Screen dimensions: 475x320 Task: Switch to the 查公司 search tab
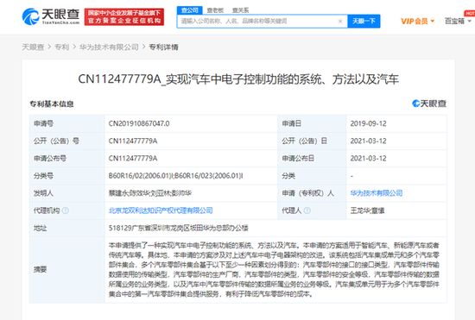pos(190,10)
